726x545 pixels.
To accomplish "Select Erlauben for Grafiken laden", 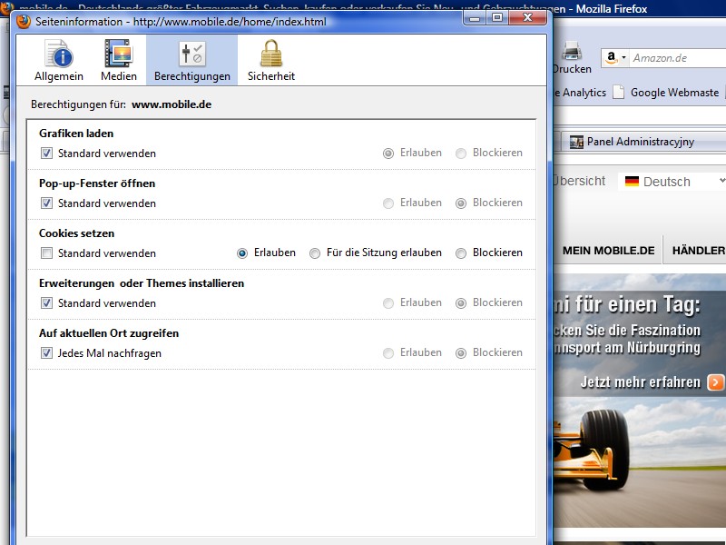I will click(x=388, y=153).
